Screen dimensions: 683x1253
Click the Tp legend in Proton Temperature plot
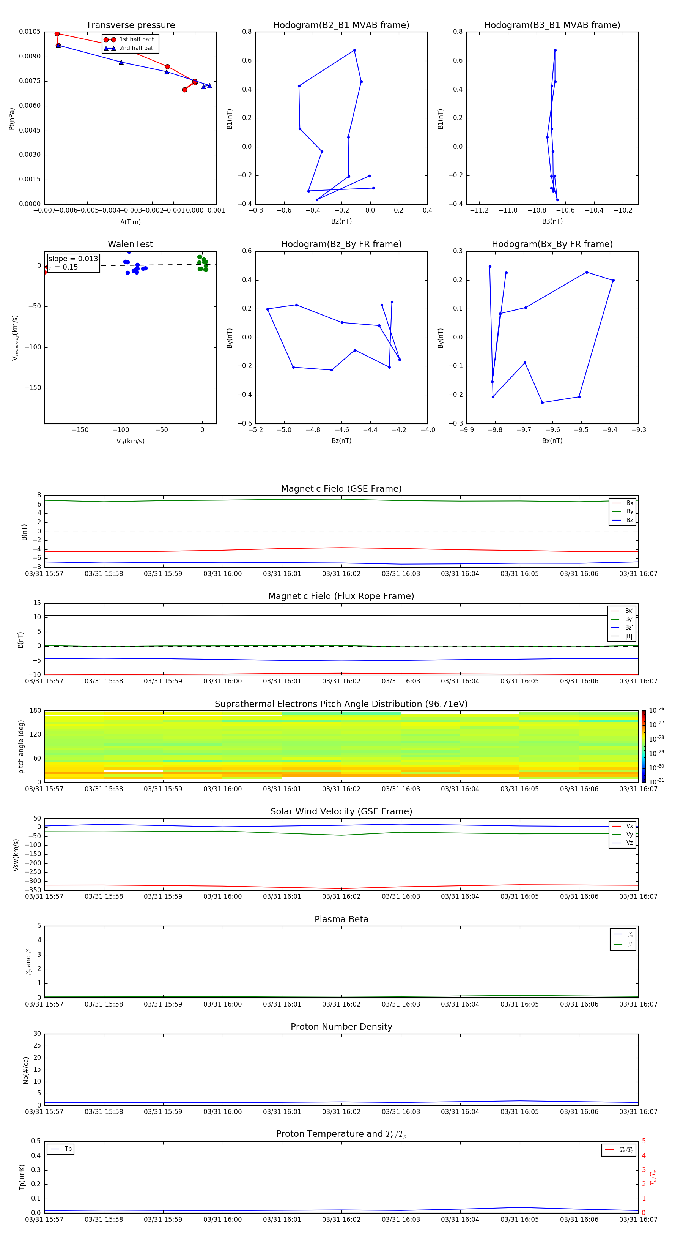61,1149
